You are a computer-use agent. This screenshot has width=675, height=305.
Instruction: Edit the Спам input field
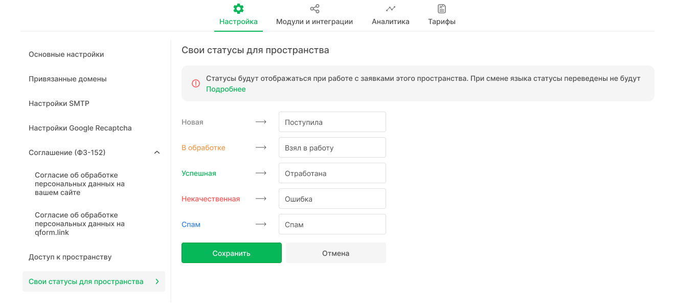coord(332,224)
